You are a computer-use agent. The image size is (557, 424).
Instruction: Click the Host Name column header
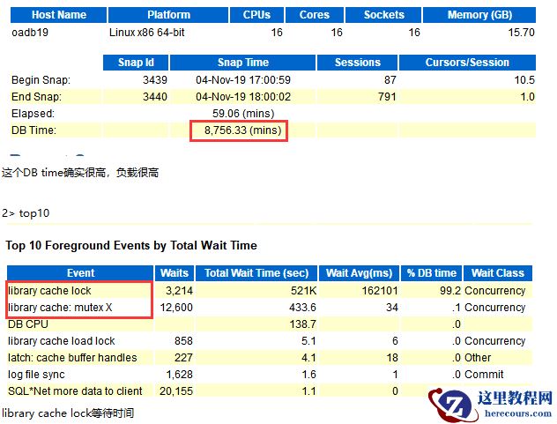point(59,15)
